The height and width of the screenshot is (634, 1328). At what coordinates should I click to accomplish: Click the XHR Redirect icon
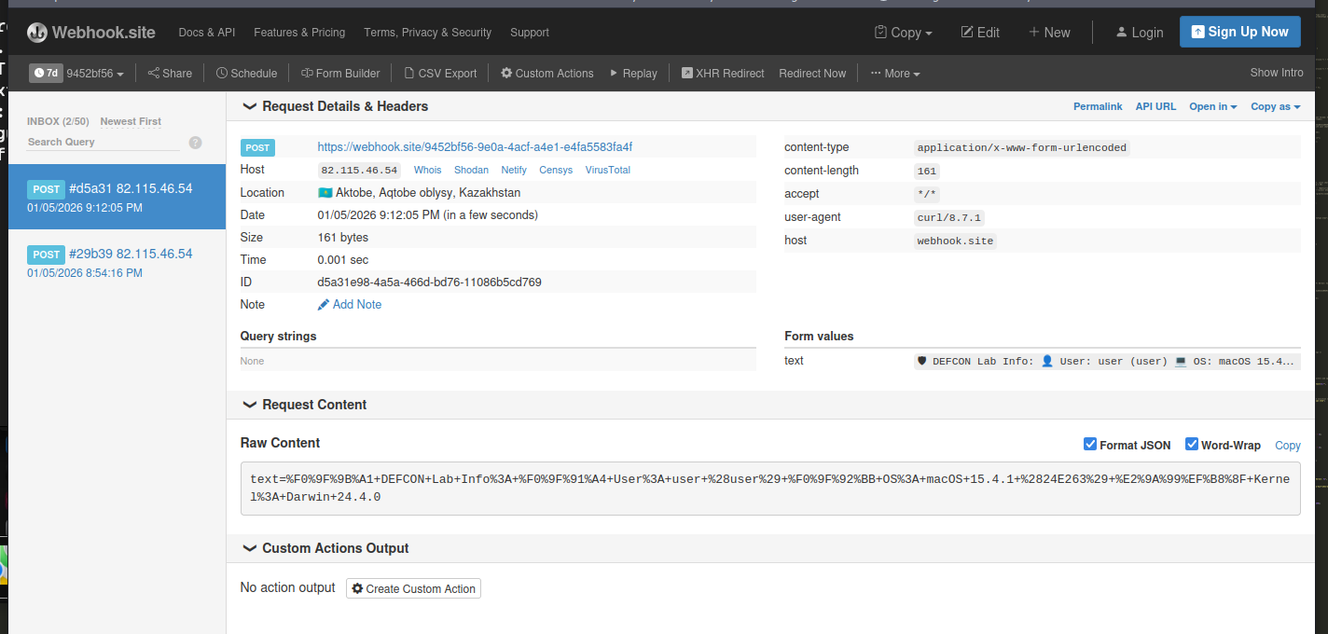(687, 73)
